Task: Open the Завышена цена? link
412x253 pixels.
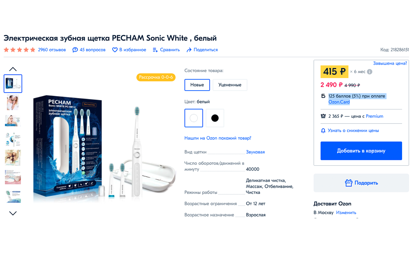Action: 390,63
